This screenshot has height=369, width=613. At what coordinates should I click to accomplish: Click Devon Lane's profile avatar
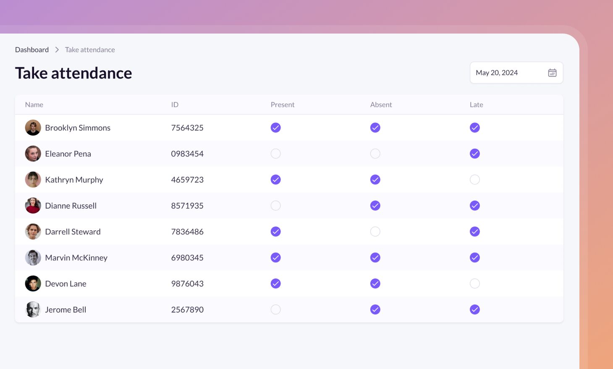pyautogui.click(x=33, y=284)
